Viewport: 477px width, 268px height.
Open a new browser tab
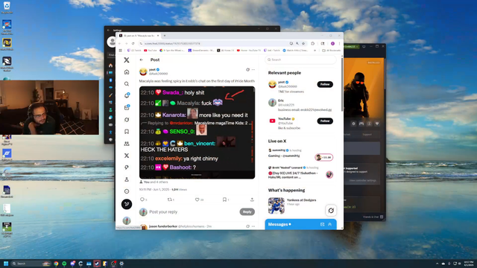(165, 36)
